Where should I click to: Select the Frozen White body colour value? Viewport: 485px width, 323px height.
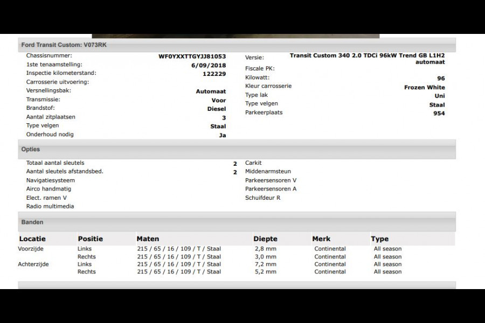coord(424,87)
